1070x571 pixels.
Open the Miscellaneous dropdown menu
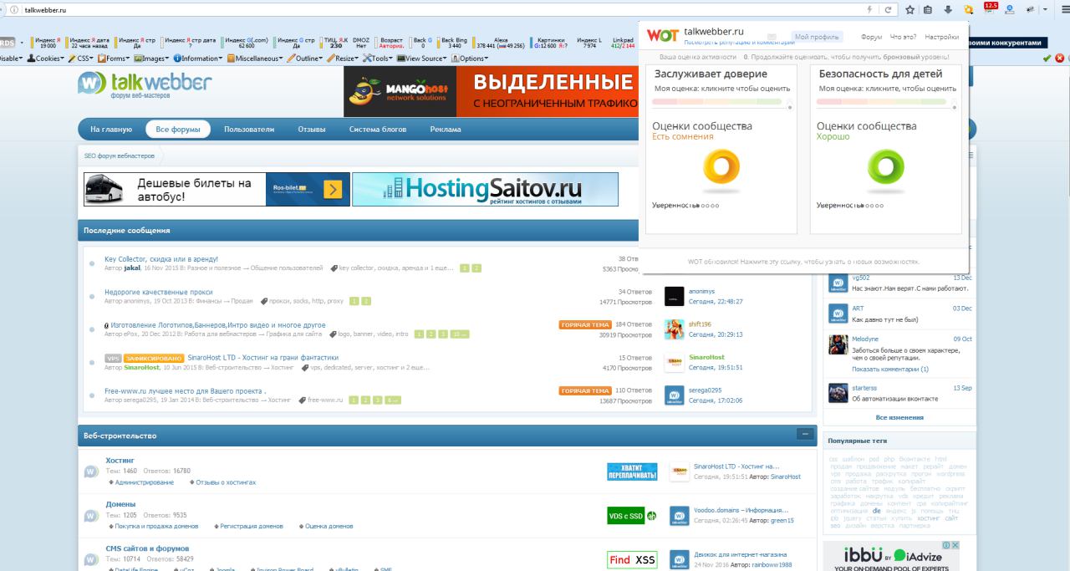click(x=257, y=59)
